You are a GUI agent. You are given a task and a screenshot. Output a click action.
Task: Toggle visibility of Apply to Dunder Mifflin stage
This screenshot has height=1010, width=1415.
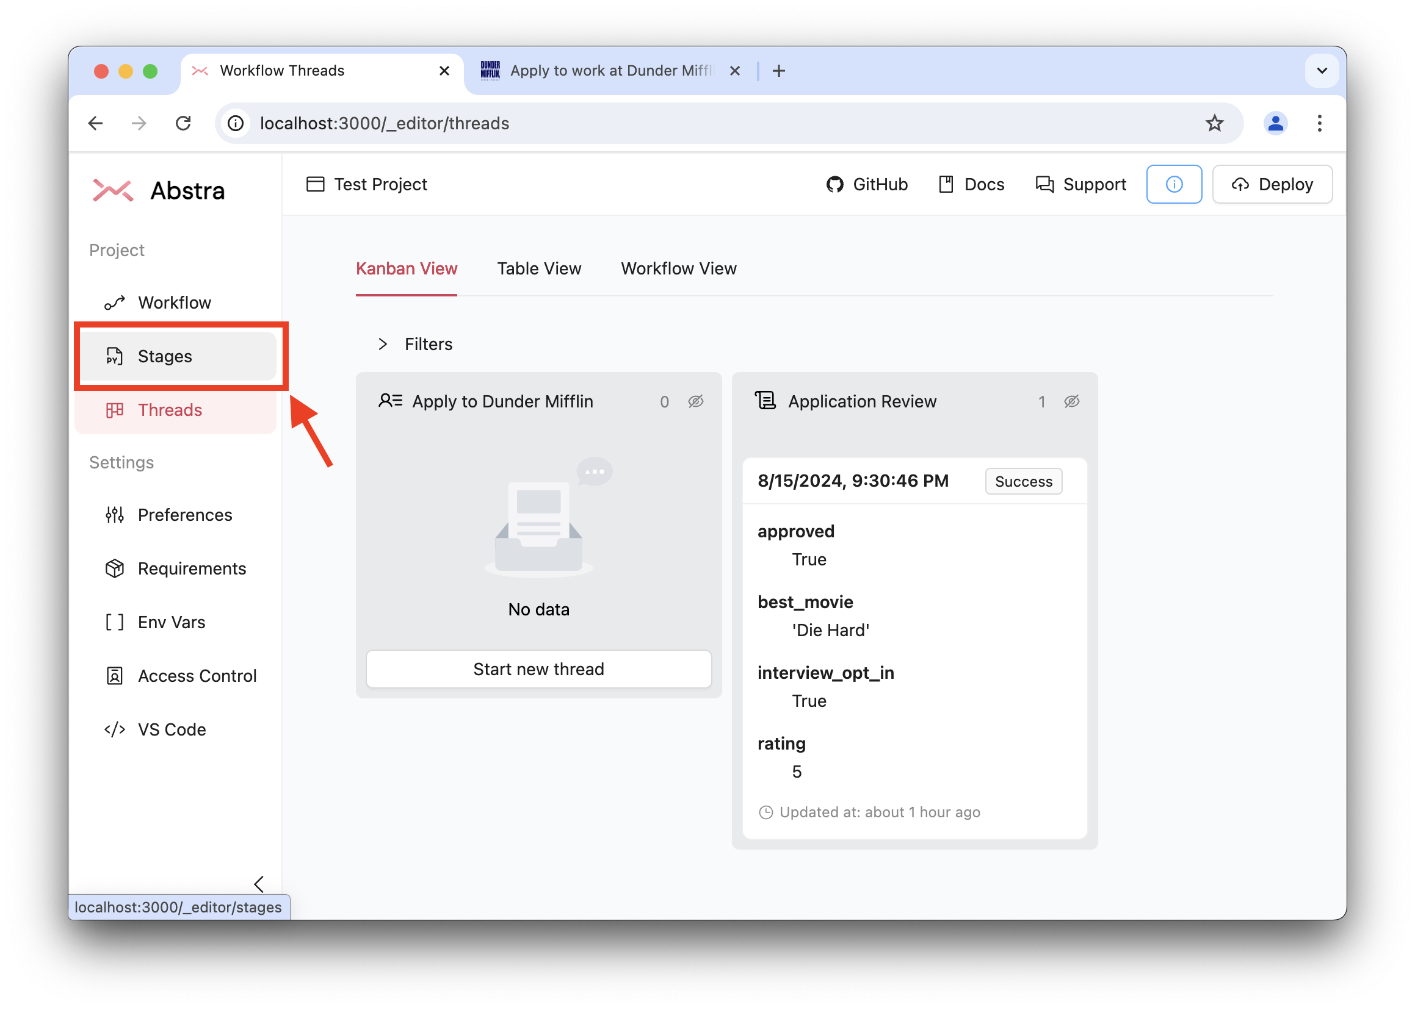(x=698, y=401)
